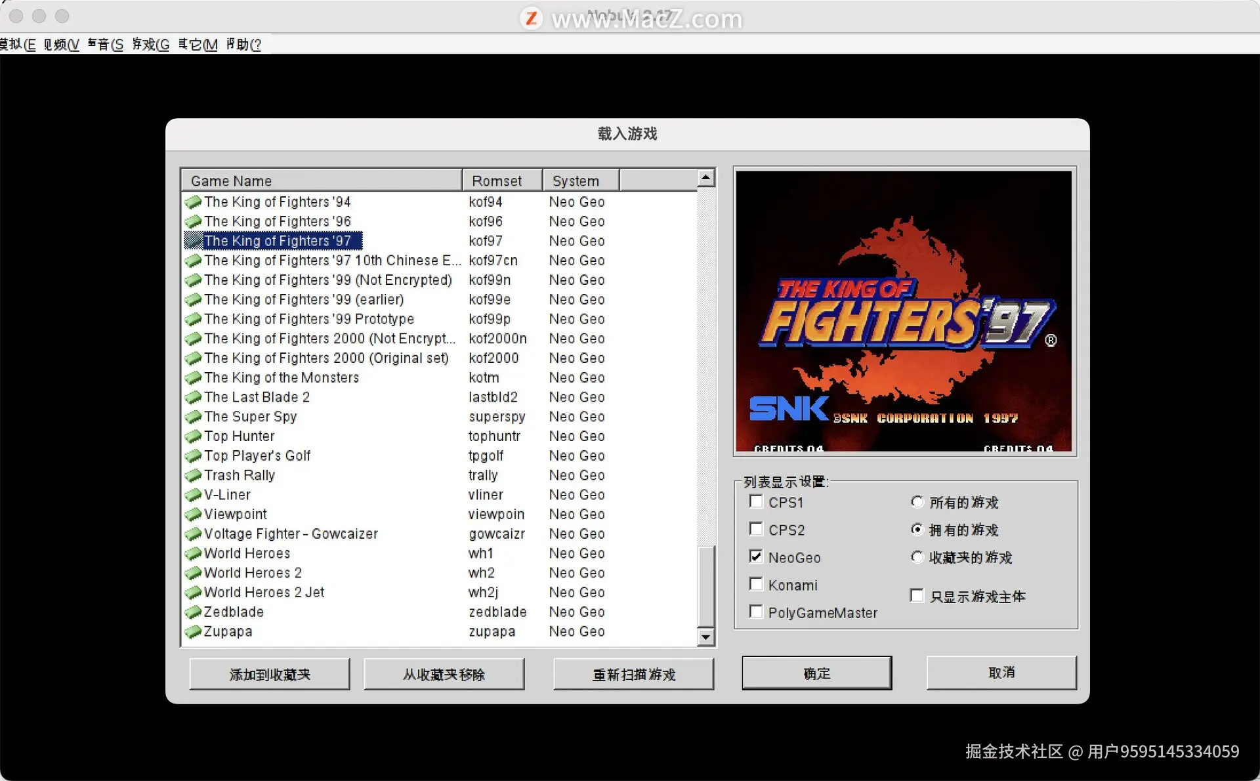
Task: Click the 重新扫描游戏 button
Action: (x=634, y=674)
